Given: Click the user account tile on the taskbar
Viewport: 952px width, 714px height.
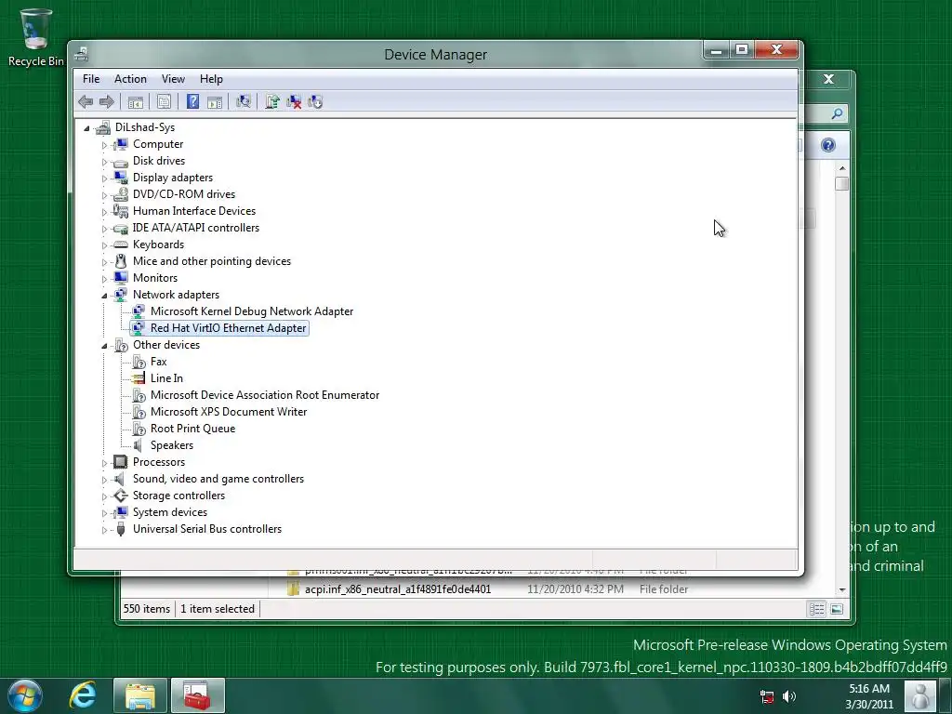Looking at the screenshot, I should 919,696.
